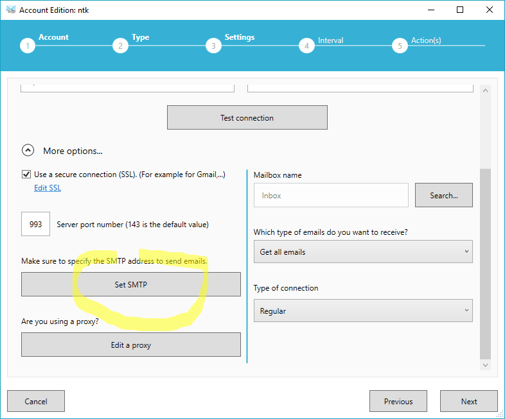Uncheck the secure connection (SSL) checkbox
Screen dimensions: 505x419
[26, 175]
